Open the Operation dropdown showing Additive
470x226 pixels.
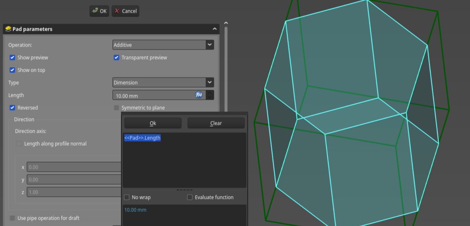163,45
